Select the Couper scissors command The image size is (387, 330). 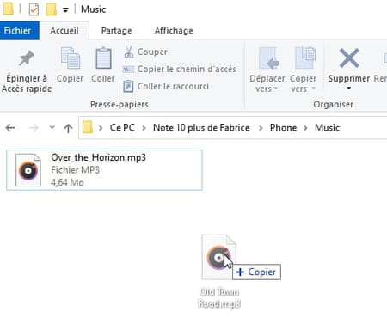click(145, 52)
